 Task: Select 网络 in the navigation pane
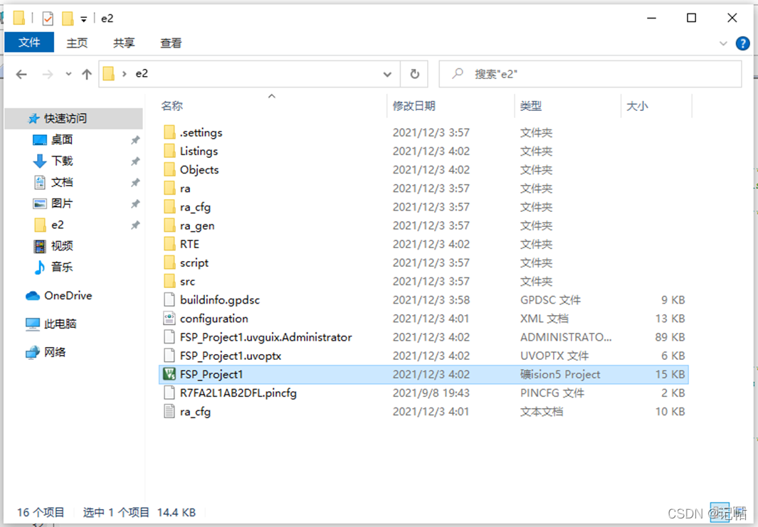[55, 352]
